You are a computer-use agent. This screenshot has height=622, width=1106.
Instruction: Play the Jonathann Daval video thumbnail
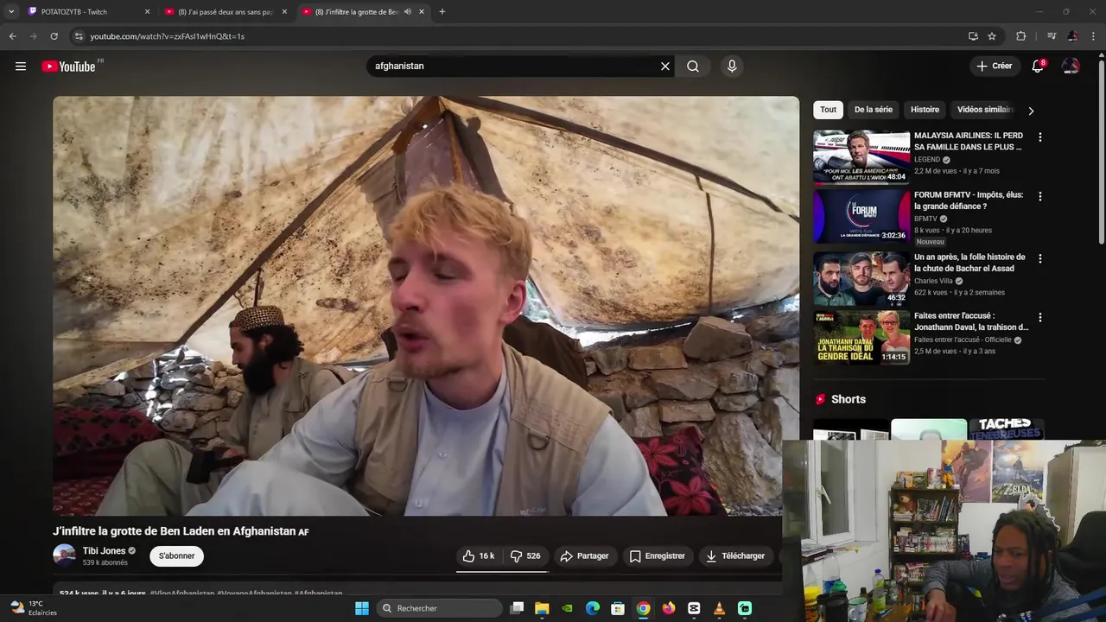[x=861, y=337]
